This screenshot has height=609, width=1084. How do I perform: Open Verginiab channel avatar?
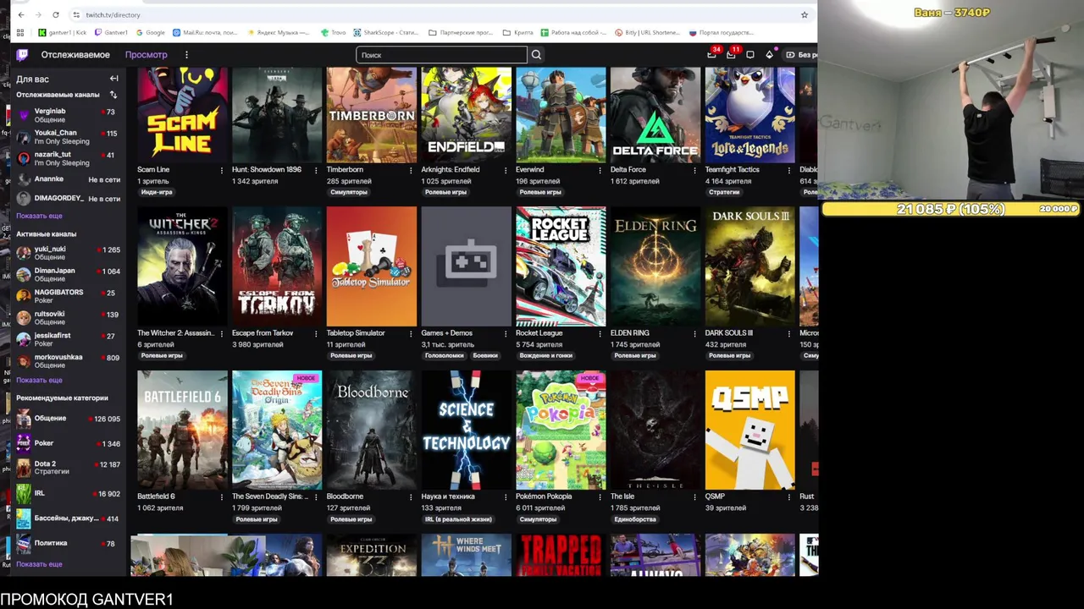(24, 115)
